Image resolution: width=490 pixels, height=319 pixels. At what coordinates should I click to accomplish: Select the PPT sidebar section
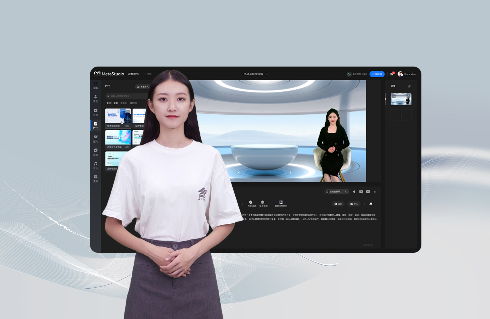(96, 125)
